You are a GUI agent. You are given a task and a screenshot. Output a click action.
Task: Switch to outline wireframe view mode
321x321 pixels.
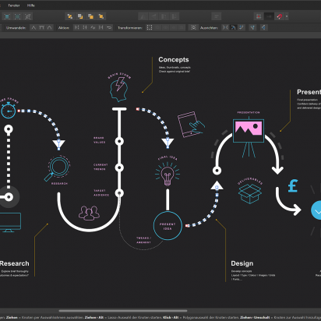click(x=28, y=16)
